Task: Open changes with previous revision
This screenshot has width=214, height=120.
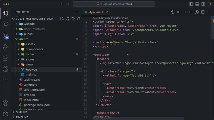Action: point(179,12)
